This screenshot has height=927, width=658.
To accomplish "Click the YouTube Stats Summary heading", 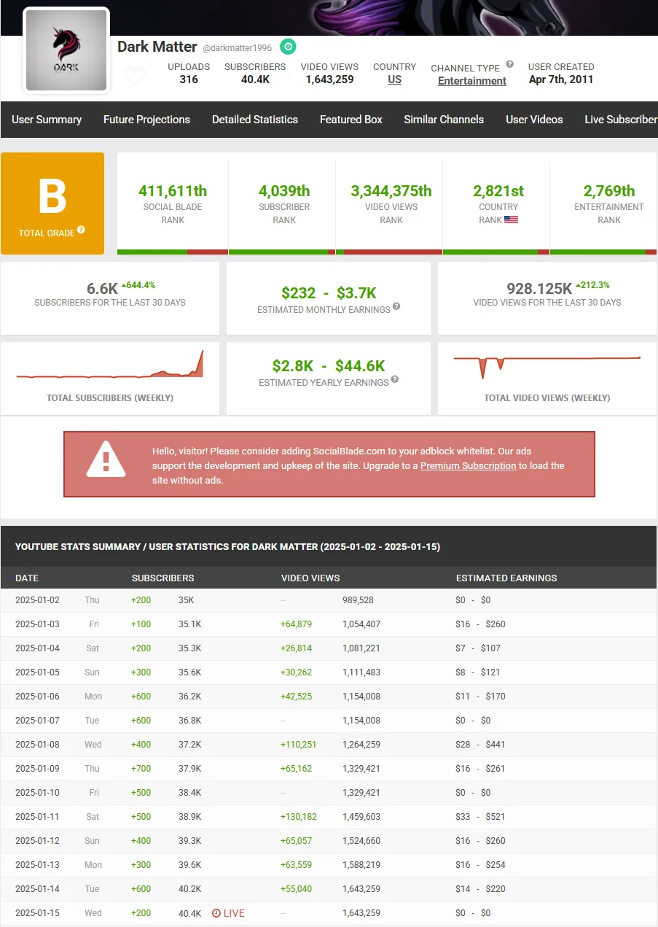I will coord(227,546).
